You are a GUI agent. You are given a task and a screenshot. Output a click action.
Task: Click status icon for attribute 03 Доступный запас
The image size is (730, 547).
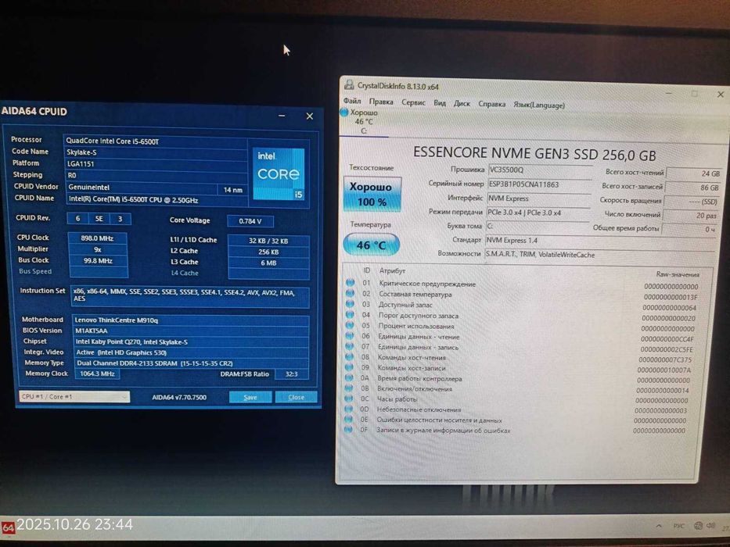(350, 304)
